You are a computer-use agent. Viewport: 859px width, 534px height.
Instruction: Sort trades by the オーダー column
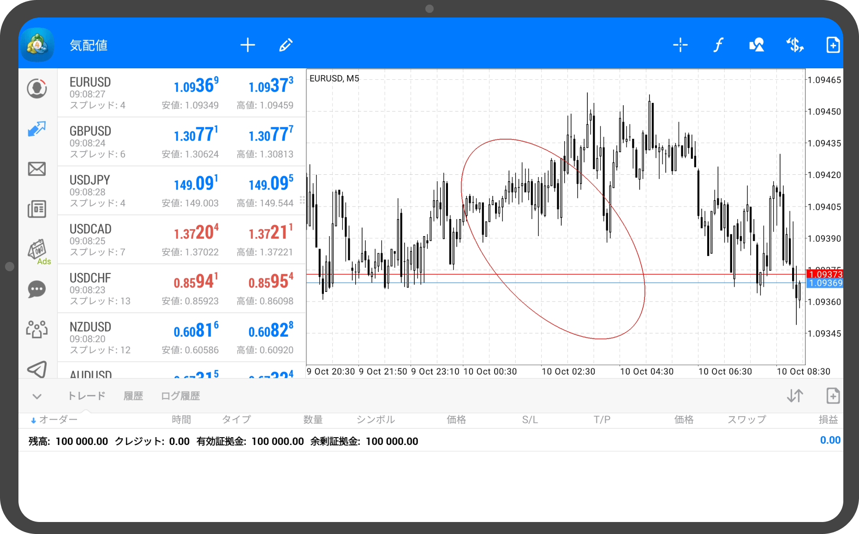pos(54,420)
